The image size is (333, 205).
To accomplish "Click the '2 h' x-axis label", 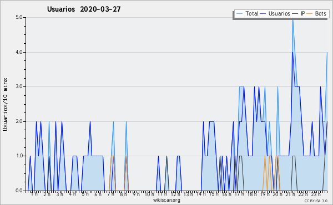I will pyautogui.click(x=47, y=194).
